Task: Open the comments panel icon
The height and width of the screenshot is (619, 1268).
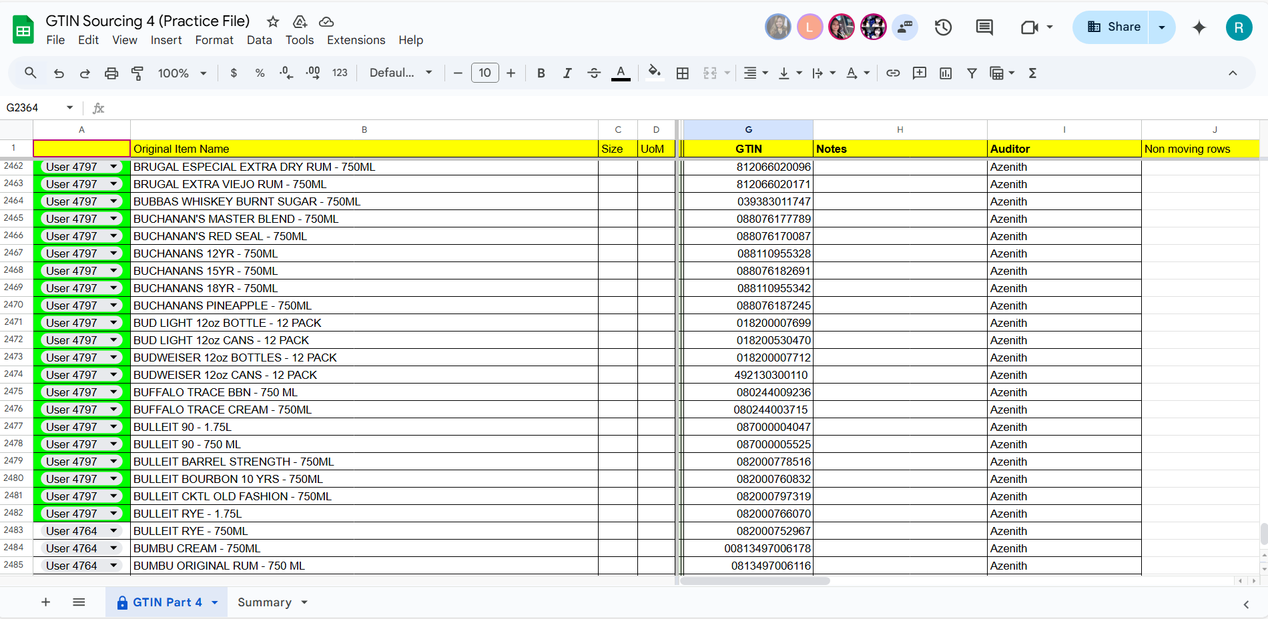Action: tap(984, 27)
